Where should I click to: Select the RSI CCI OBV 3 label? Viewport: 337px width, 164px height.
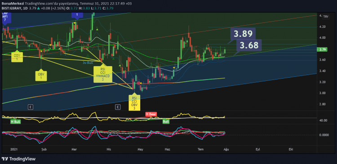pyautogui.click(x=134, y=103)
